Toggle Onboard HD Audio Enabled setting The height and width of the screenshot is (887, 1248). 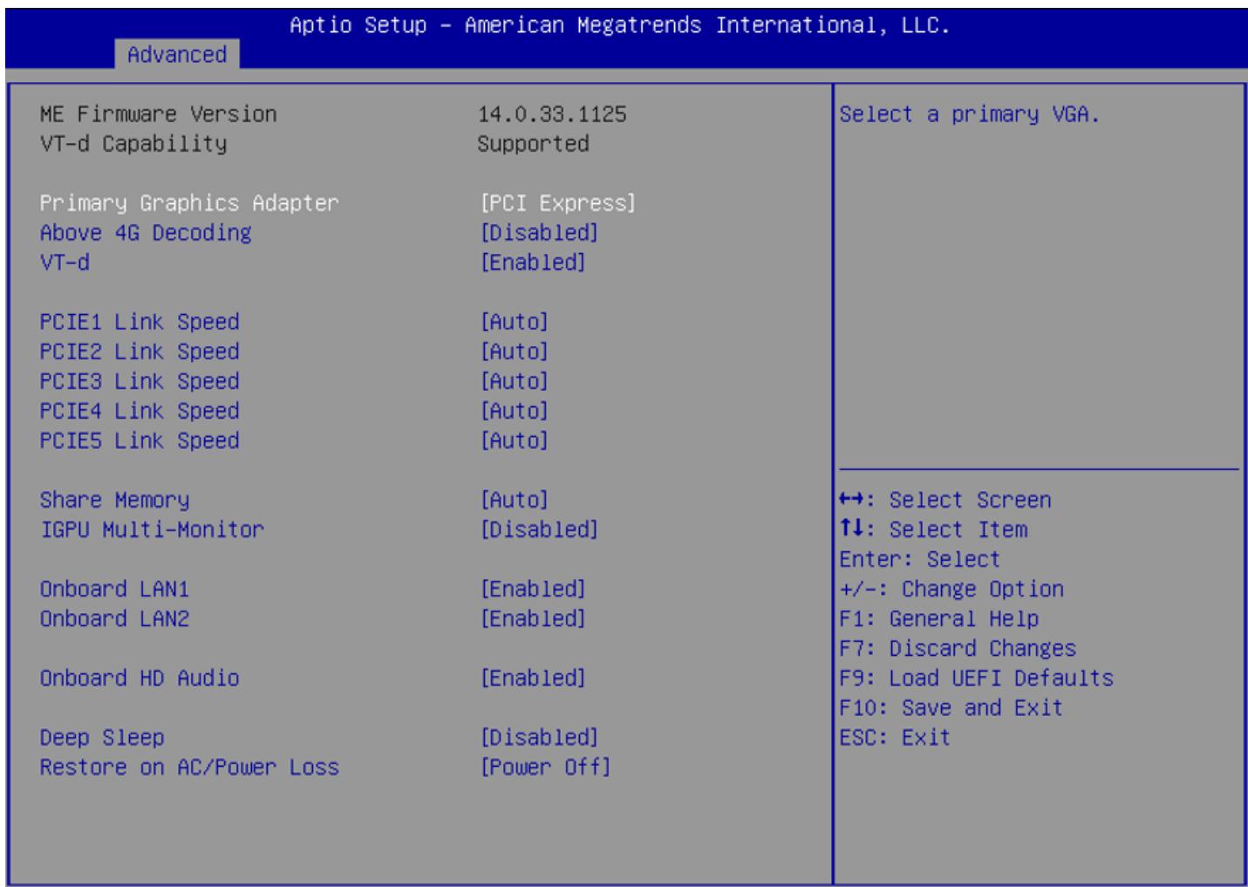pyautogui.click(x=533, y=678)
